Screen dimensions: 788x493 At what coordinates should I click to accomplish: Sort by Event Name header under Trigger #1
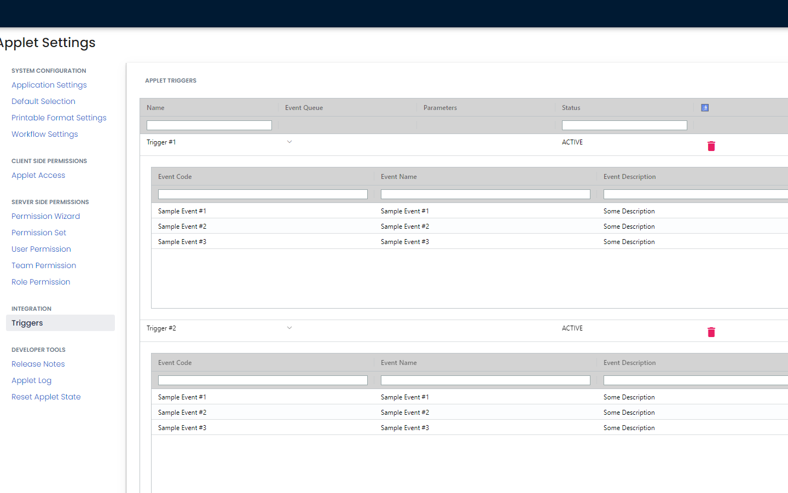pos(398,177)
